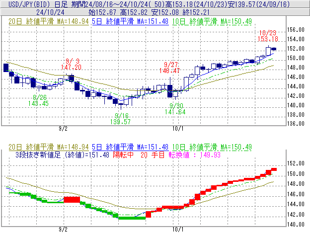Click the 3段抜き新値足 (終値)=151.48 label
The width and height of the screenshot is (310, 236).
point(62,155)
